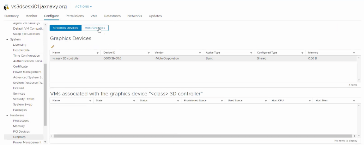Collapse the Hardware tree section
This screenshot has width=364, height=145.
(x=7, y=115)
